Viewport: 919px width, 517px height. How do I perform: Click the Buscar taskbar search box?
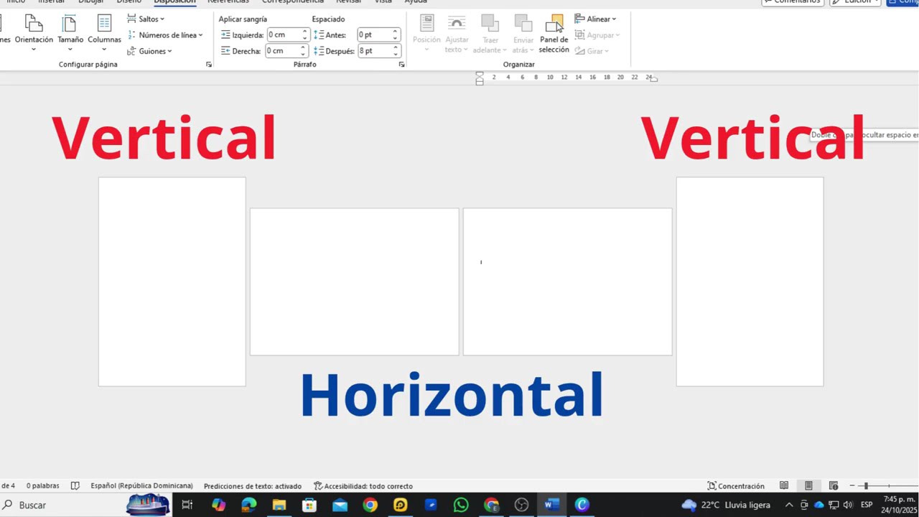tap(63, 506)
